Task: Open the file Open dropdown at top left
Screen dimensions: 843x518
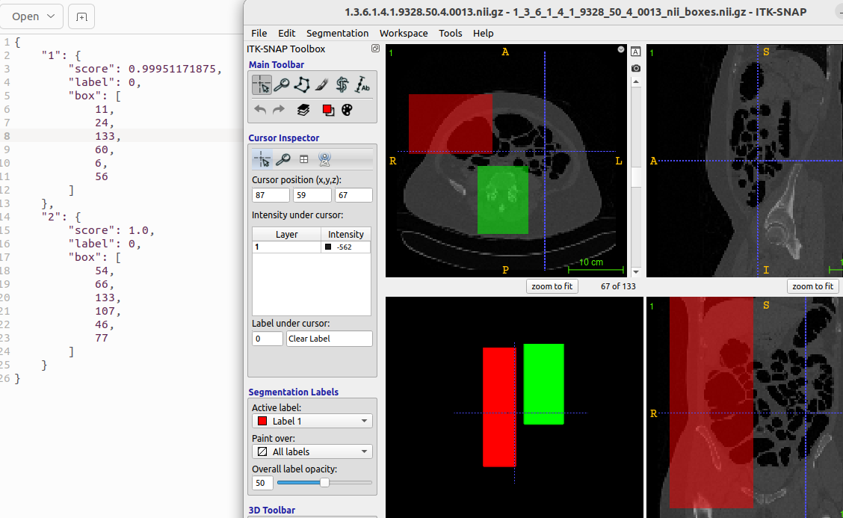Action: click(x=32, y=16)
